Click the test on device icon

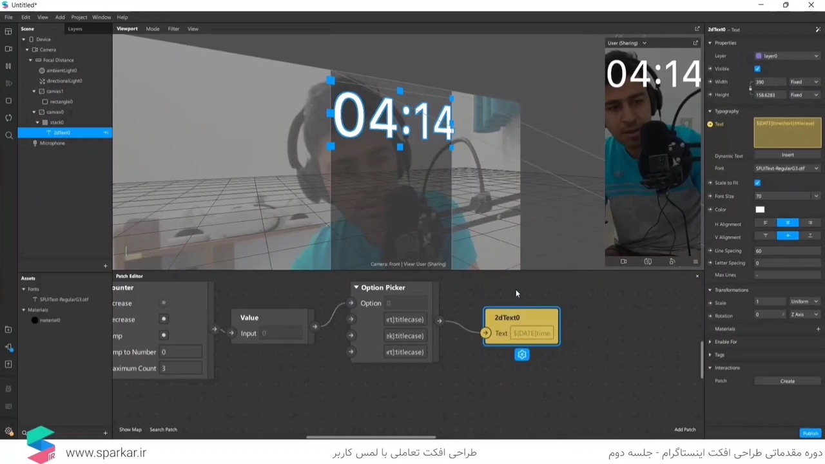8,347
